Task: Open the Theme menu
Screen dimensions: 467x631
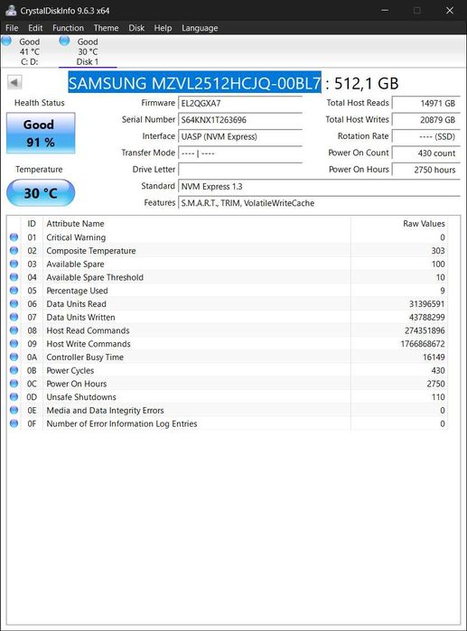Action: [x=106, y=28]
